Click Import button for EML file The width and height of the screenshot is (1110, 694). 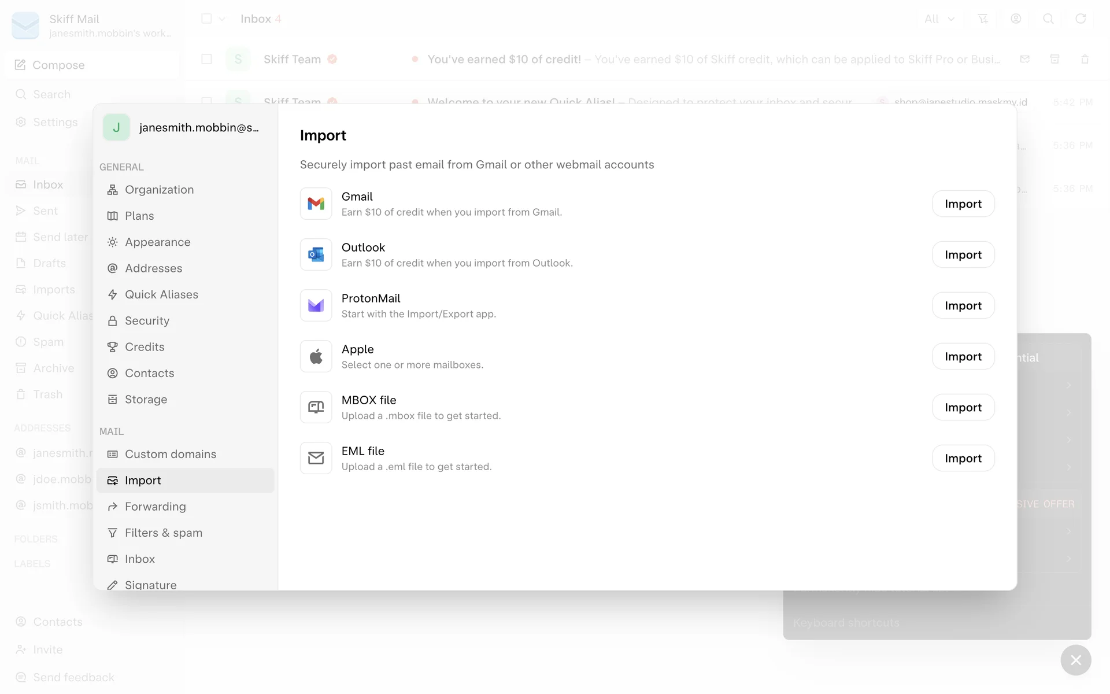click(x=963, y=458)
